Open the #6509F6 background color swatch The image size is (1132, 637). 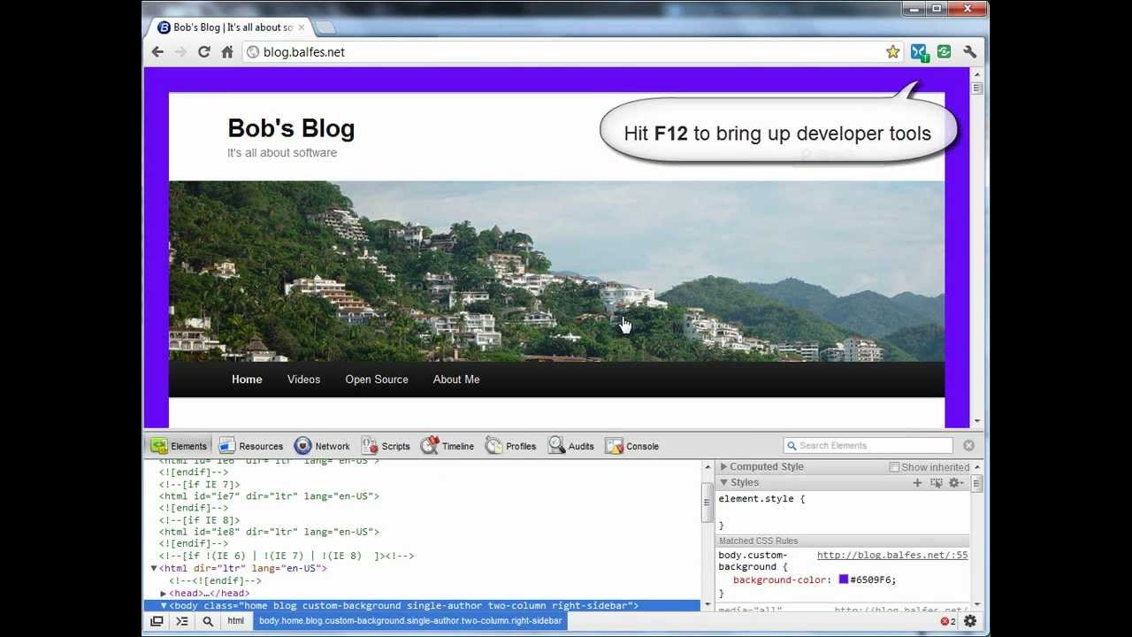point(844,579)
